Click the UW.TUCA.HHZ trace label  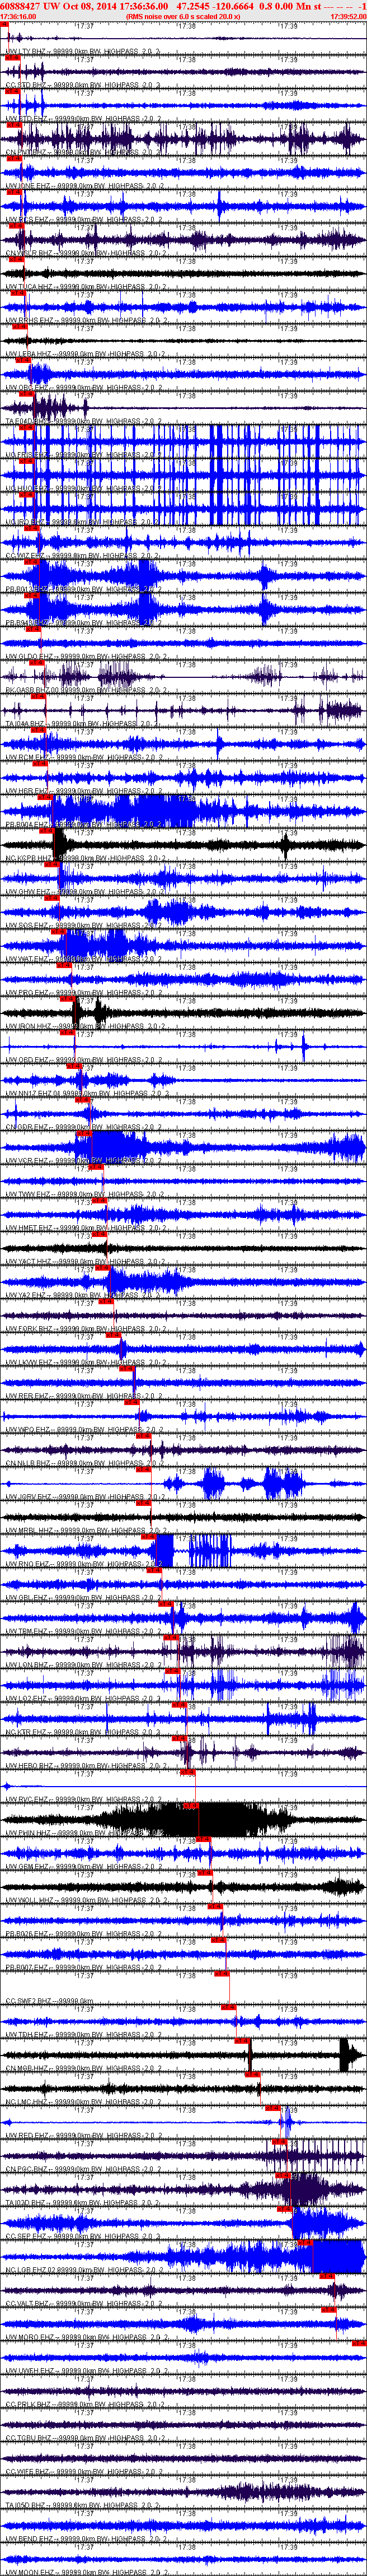pos(86,287)
